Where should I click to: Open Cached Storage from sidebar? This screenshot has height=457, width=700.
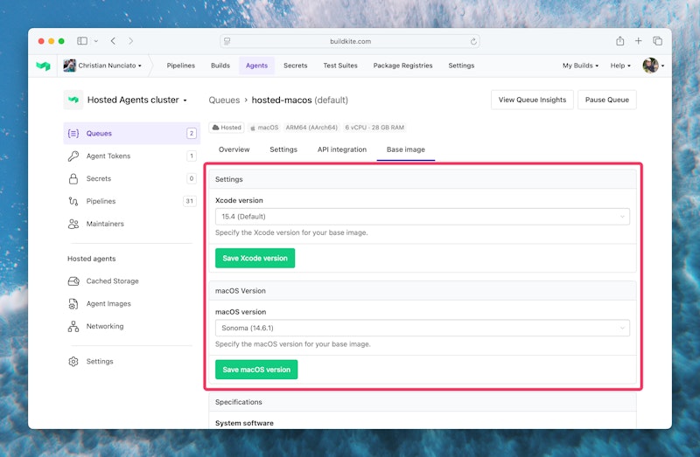point(112,281)
